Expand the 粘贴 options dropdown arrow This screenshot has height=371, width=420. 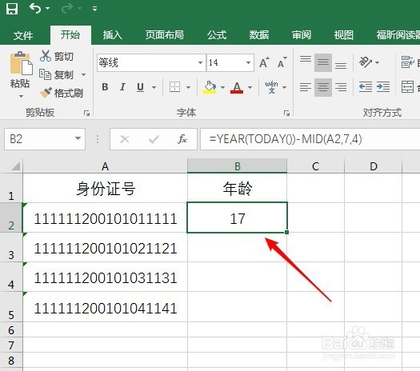[21, 96]
